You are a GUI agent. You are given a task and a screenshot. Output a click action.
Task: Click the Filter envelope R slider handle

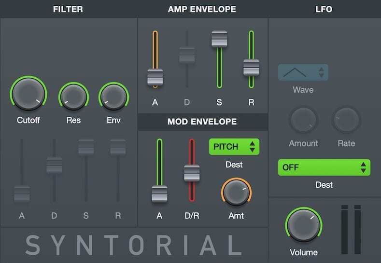118,147
